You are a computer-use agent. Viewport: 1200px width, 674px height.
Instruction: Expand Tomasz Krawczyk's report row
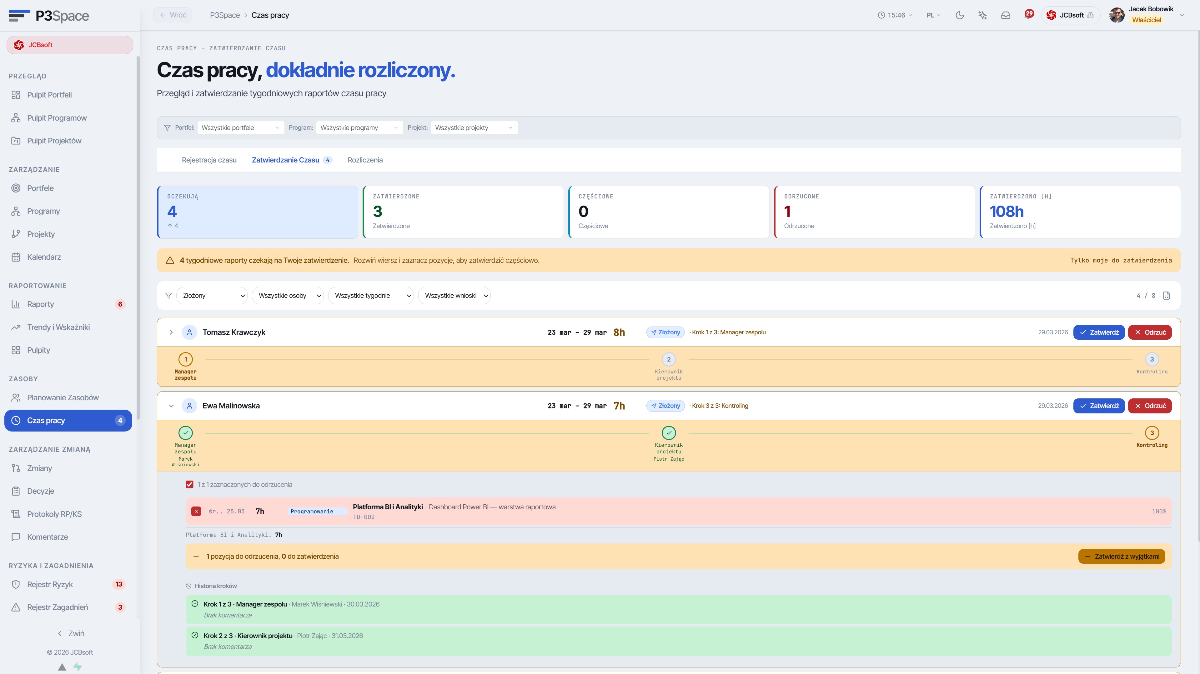pos(171,332)
